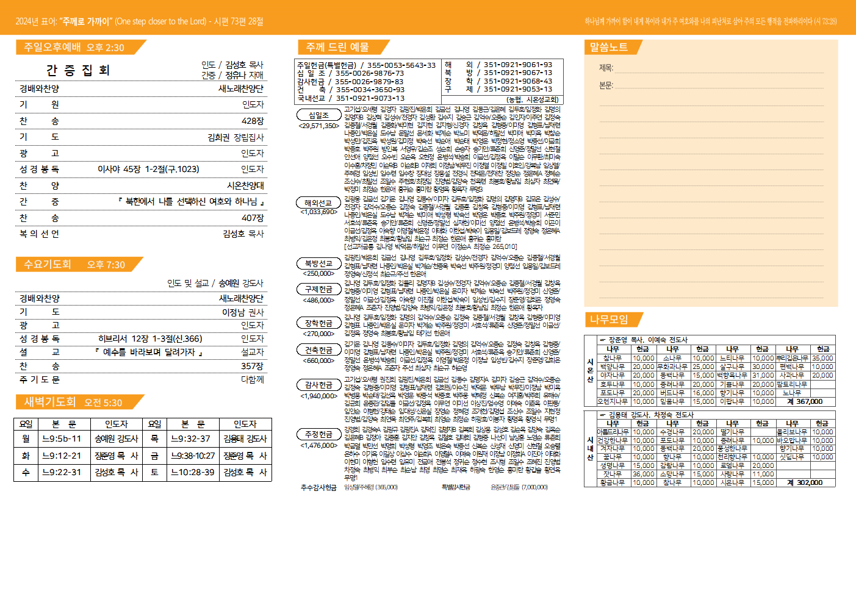Click the '주정헌금' offering label
856x605 pixels.
tap(318, 434)
